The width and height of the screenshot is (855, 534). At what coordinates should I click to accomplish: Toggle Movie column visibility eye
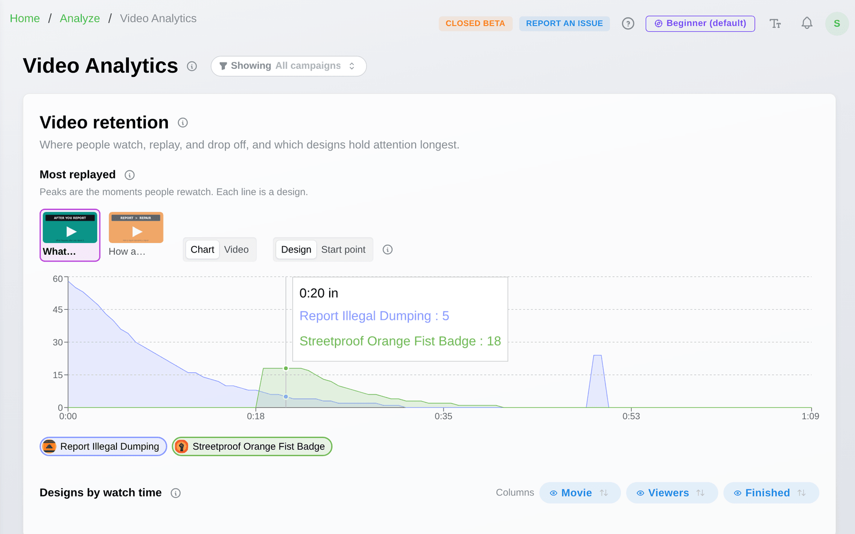coord(554,493)
